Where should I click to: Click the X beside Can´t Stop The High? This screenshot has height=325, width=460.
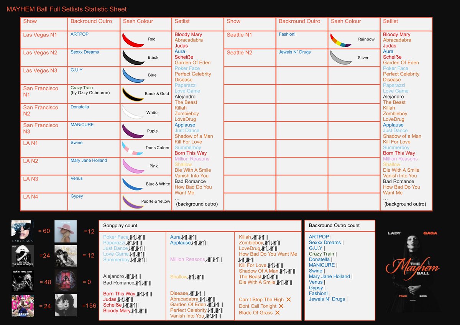[289, 299]
